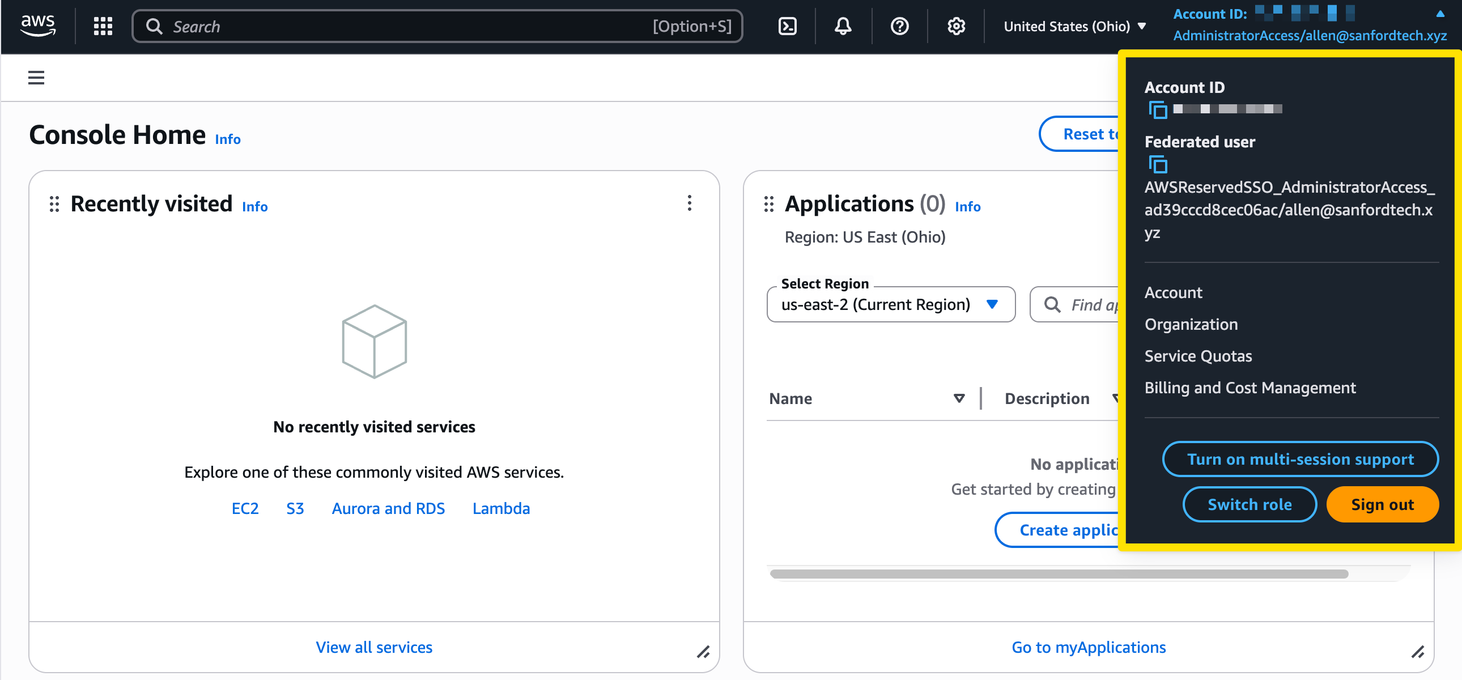Grab the Recently visited drag handle

[x=54, y=204]
